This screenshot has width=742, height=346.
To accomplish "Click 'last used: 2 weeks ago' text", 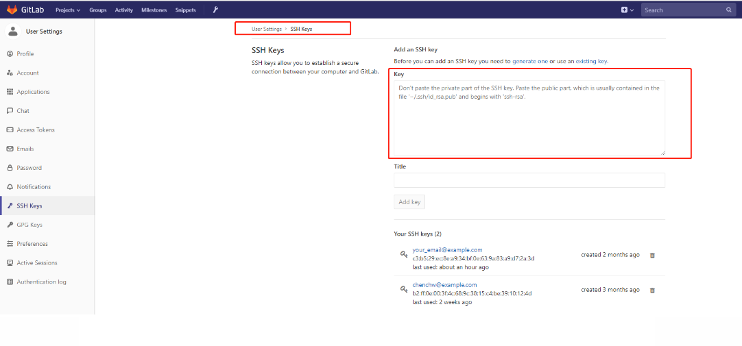I will click(x=442, y=302).
